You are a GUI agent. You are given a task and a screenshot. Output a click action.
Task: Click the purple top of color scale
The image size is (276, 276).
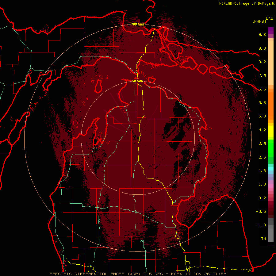pyautogui.click(x=271, y=31)
